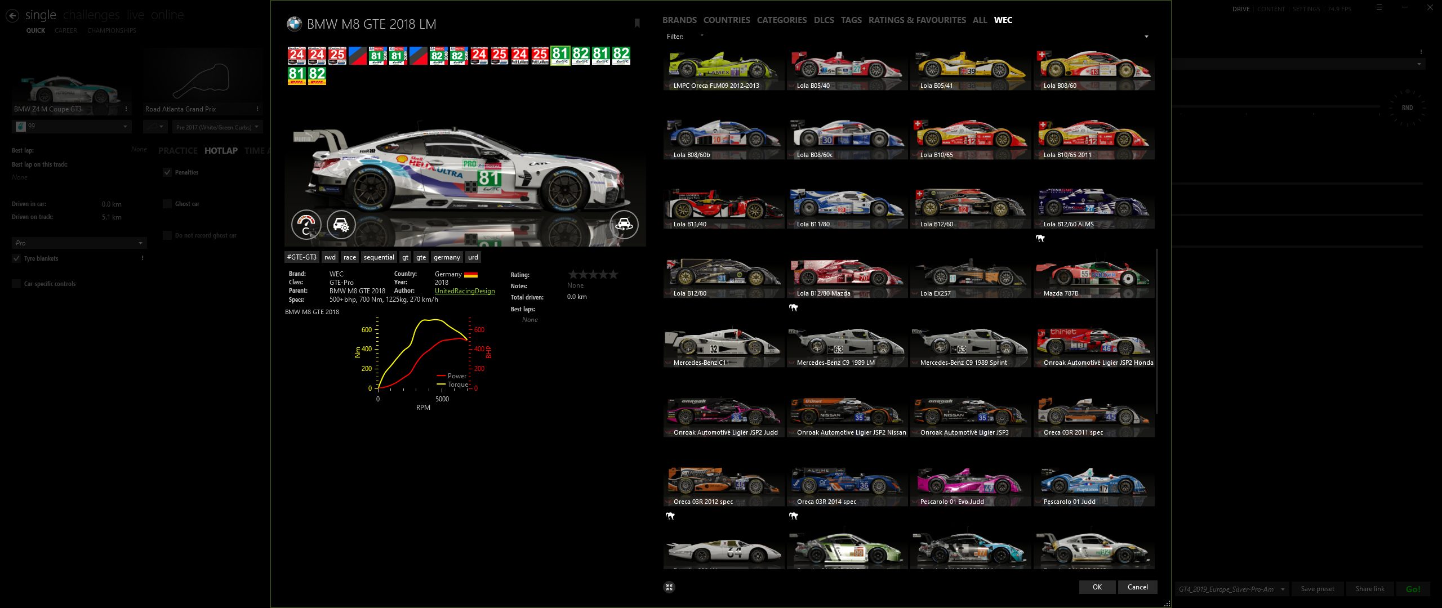
Task: Select the 82 2019 WEC Total skin icon
Action: click(x=459, y=56)
